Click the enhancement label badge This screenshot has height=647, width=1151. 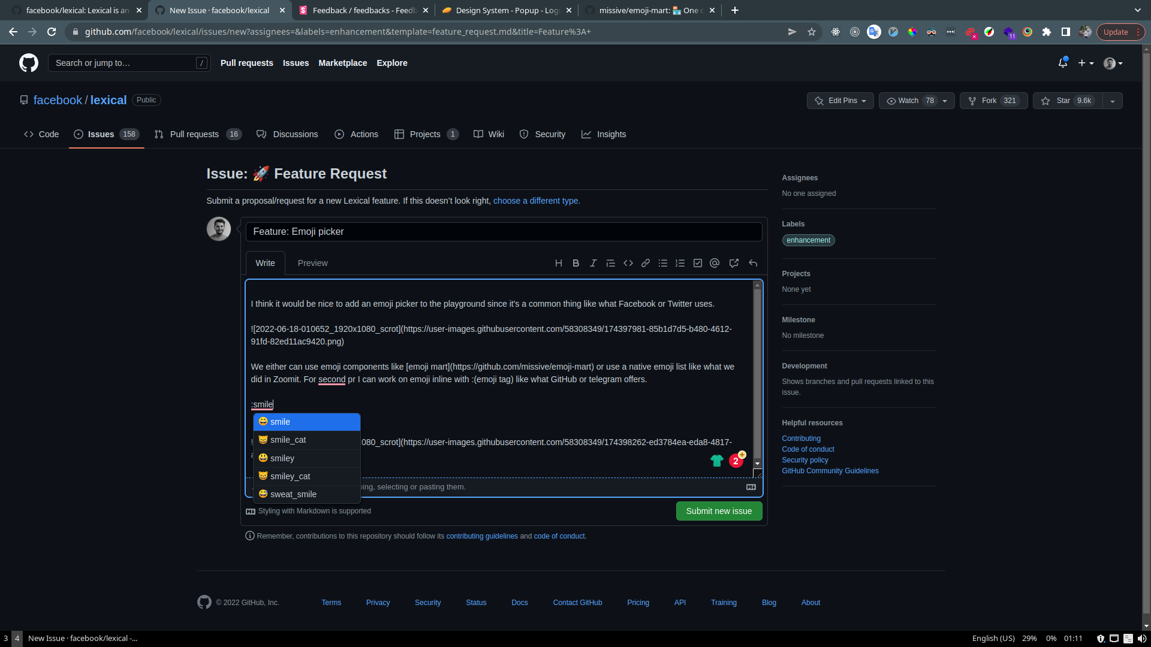tap(808, 240)
